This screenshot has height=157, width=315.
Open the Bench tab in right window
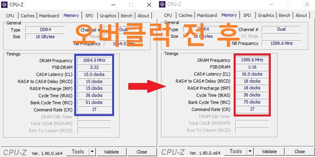pyautogui.click(x=285, y=15)
